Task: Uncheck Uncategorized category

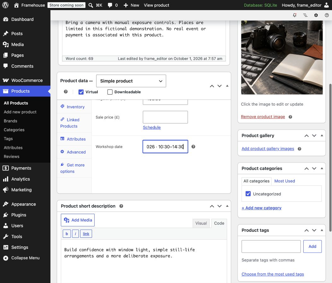Action: 248,194
